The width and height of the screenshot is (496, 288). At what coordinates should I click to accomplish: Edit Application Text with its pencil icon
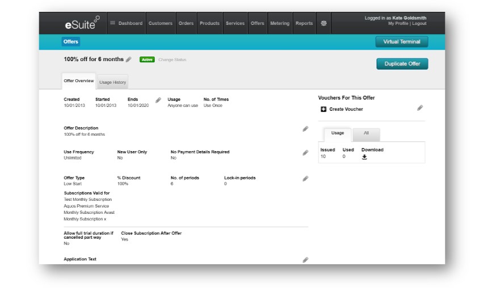point(305,260)
